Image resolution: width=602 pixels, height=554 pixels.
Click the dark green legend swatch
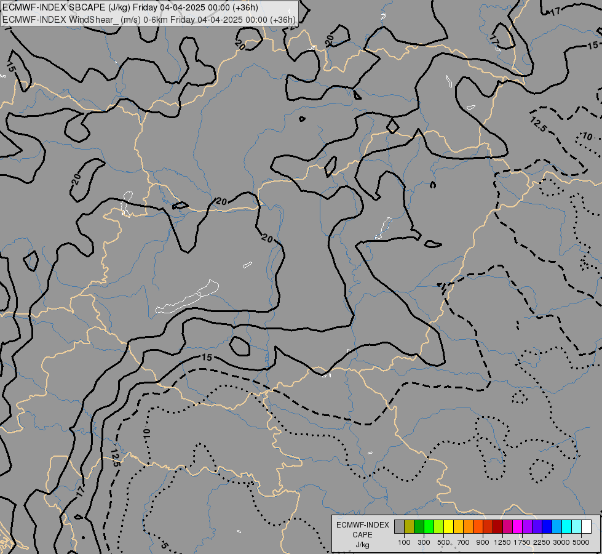(x=419, y=527)
